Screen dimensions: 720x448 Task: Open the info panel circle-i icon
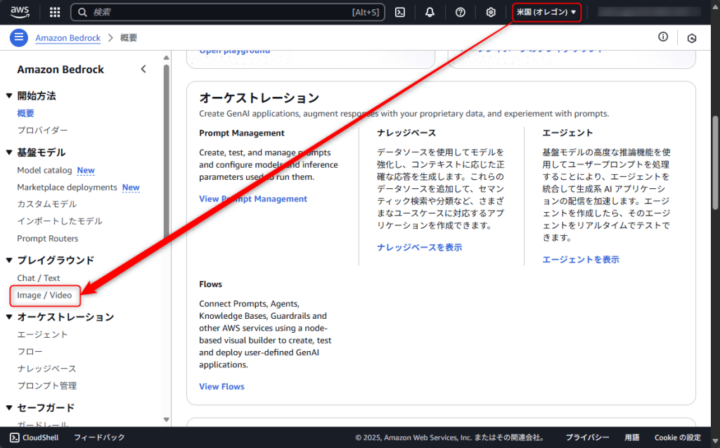click(x=663, y=37)
